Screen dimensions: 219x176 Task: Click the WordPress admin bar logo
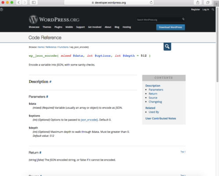1,10
